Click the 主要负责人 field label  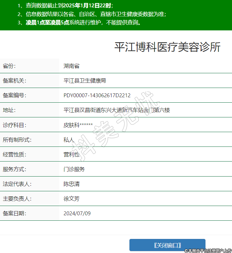(x=17, y=199)
